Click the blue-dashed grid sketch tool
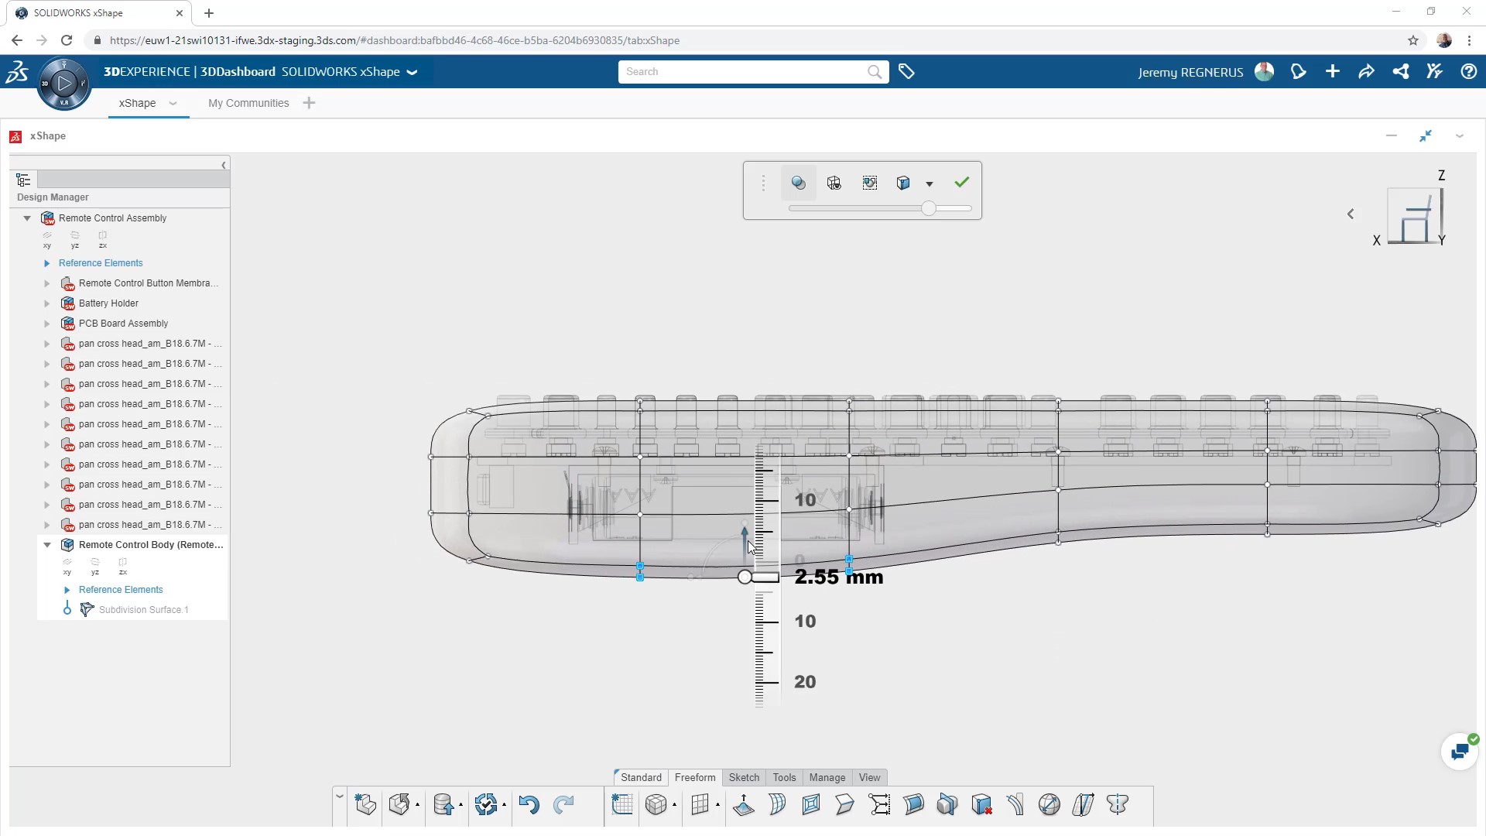The height and width of the screenshot is (836, 1486). coord(621,805)
